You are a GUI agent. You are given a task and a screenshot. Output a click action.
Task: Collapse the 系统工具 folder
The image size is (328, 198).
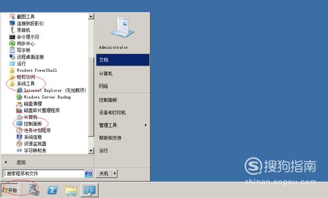point(22,84)
